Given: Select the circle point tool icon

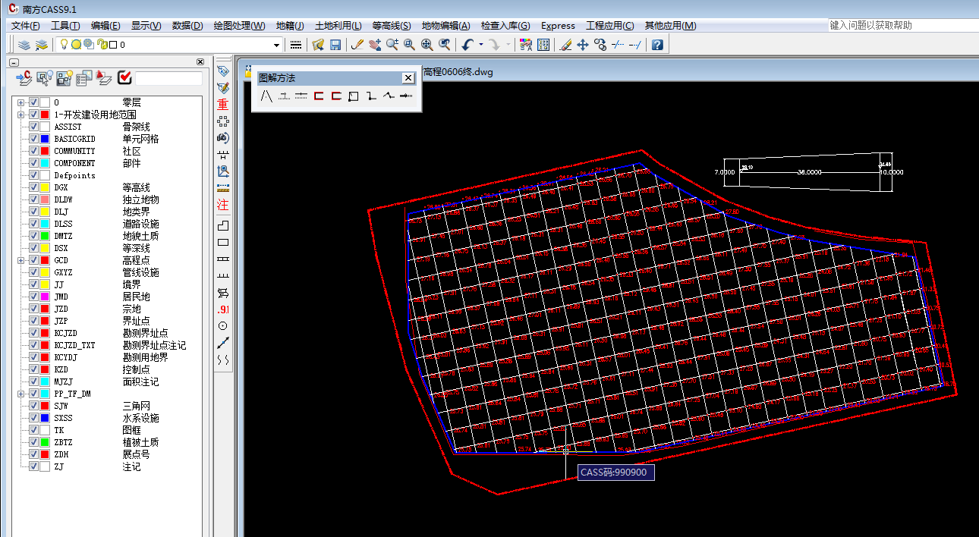Looking at the screenshot, I should pos(222,326).
